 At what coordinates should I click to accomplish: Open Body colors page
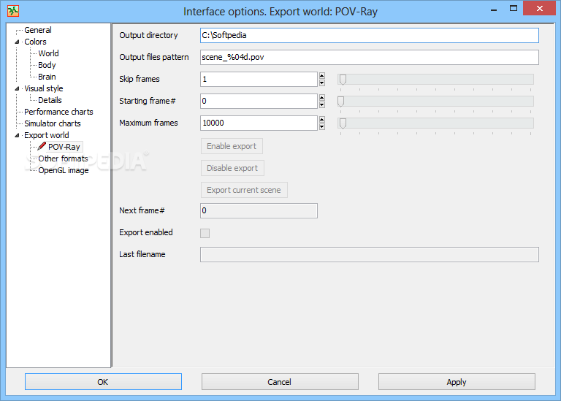47,65
